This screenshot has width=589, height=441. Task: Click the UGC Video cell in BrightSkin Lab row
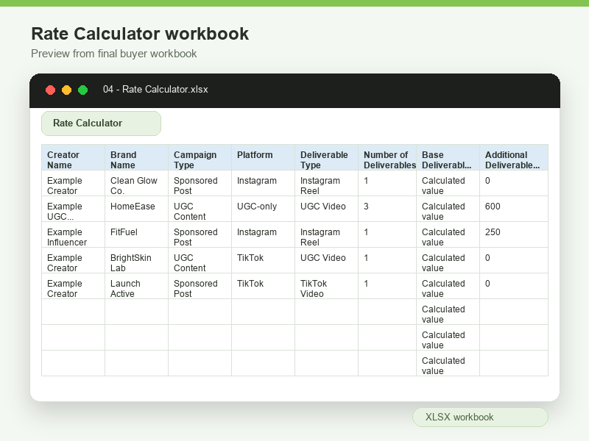[x=326, y=260]
